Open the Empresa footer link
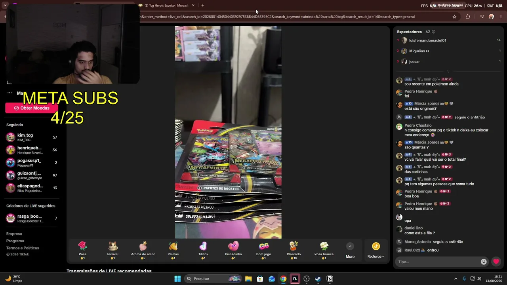Viewport: 507px width, 285px height. (14, 234)
